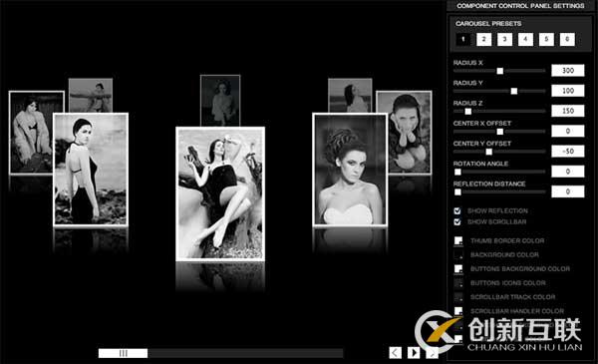Select carousel preset 2
The height and width of the screenshot is (364, 598).
coord(484,39)
